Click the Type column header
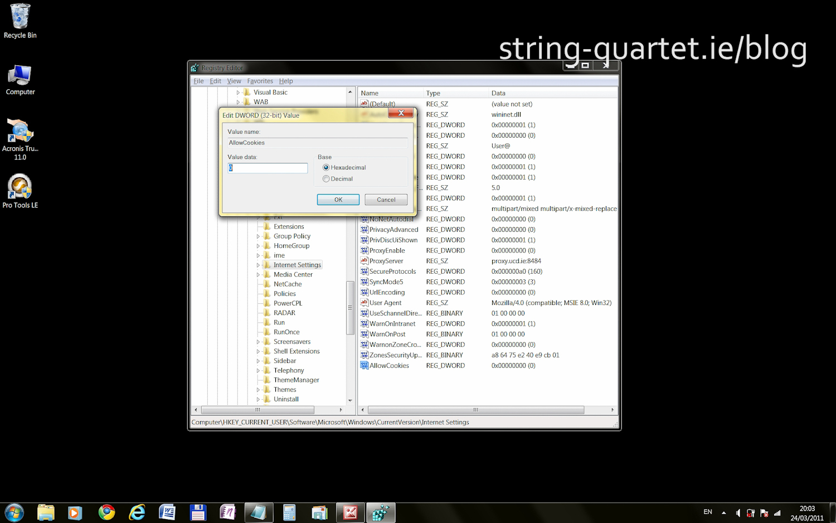The width and height of the screenshot is (836, 523). [456, 93]
